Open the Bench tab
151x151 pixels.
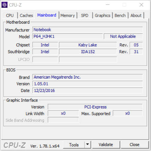(120, 16)
